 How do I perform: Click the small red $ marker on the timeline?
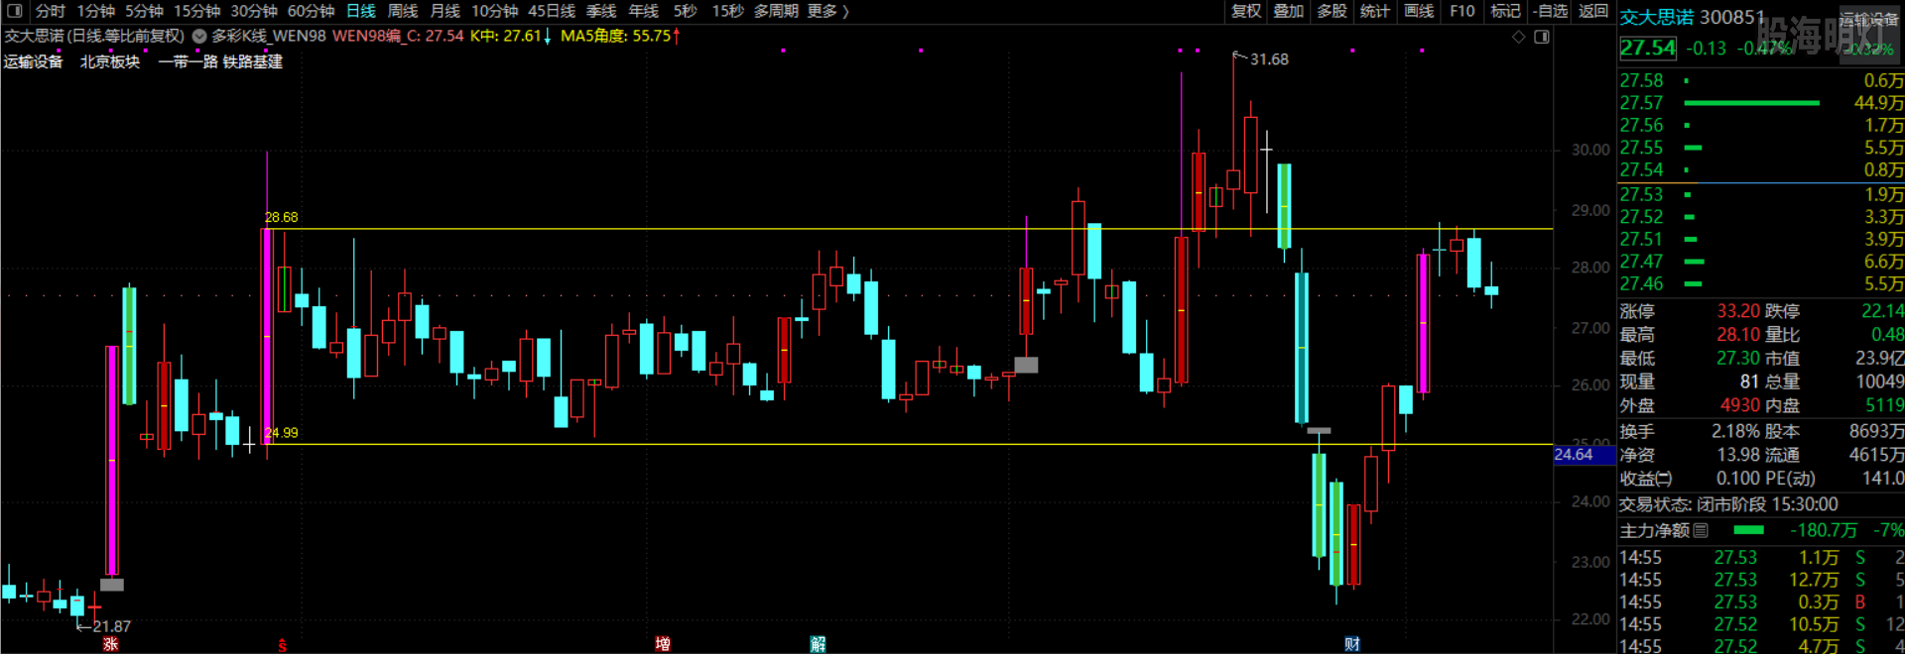283,645
